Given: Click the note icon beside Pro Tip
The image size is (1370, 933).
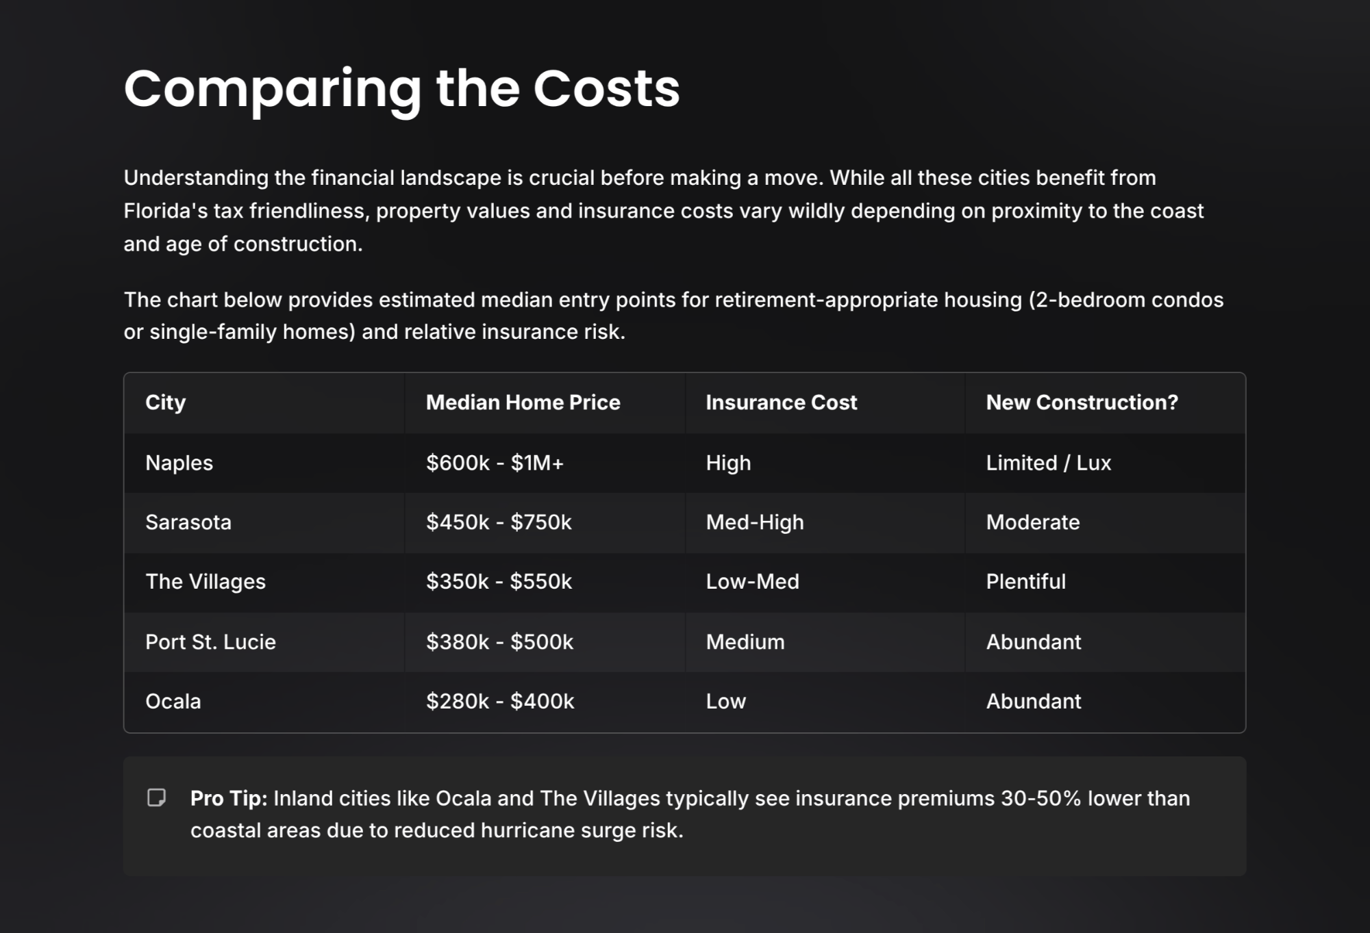Looking at the screenshot, I should click(x=157, y=798).
